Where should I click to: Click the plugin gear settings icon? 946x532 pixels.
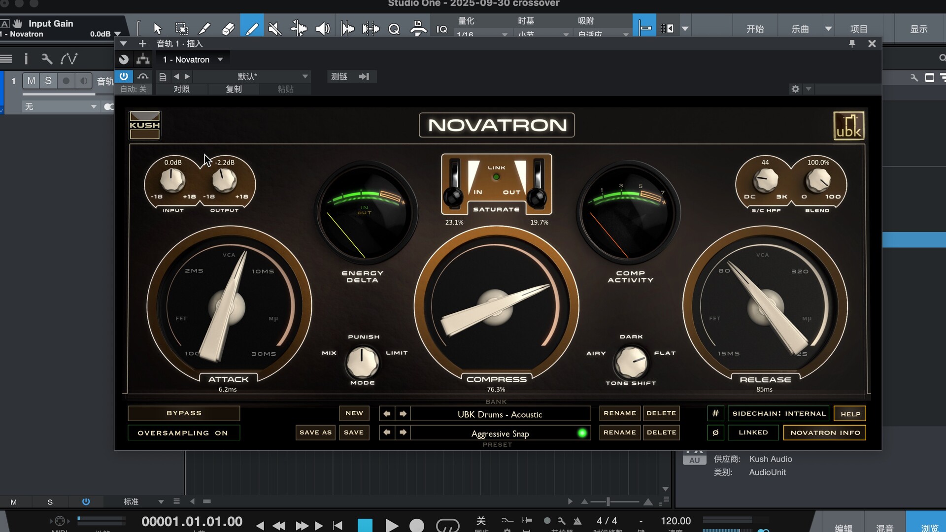(795, 89)
